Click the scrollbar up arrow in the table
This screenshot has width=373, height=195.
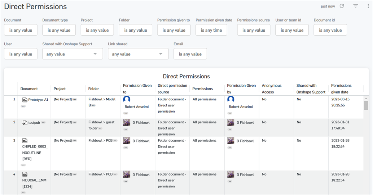[366, 98]
